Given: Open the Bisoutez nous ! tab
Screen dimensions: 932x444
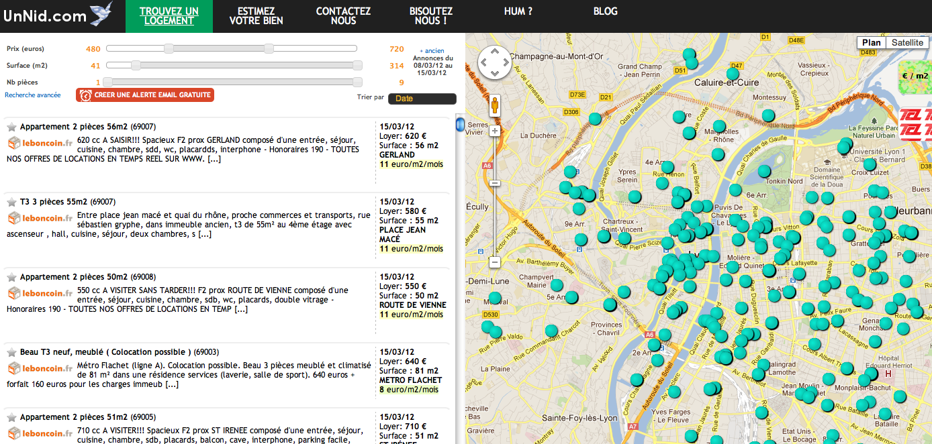Looking at the screenshot, I should click(431, 16).
